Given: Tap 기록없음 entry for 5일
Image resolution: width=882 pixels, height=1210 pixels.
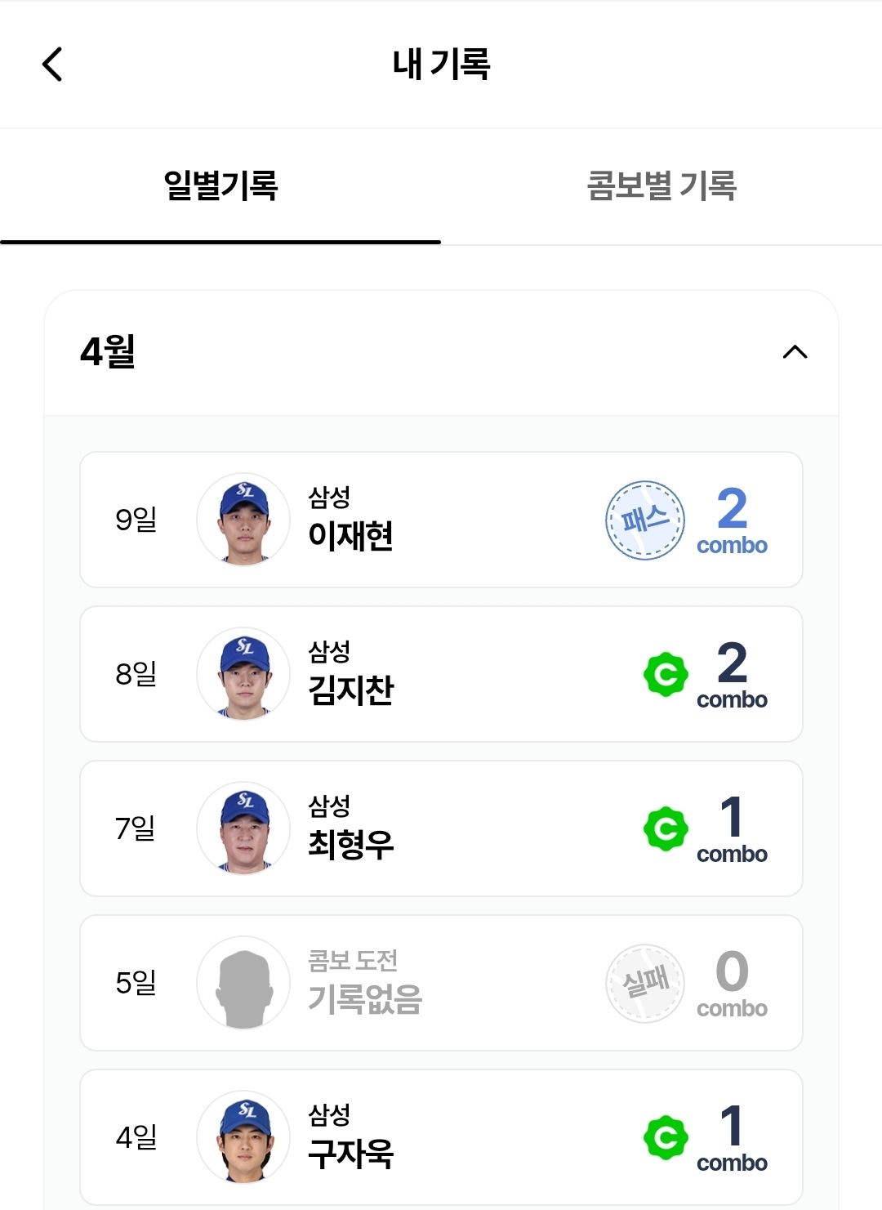Looking at the screenshot, I should pos(365,998).
